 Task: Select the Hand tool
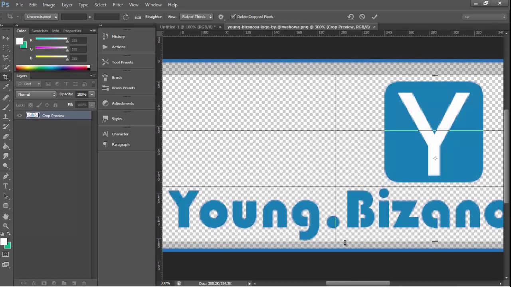[x=6, y=216]
